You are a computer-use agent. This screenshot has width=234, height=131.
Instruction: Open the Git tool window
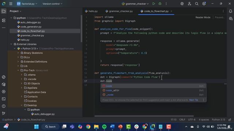pyautogui.click(x=4, y=114)
